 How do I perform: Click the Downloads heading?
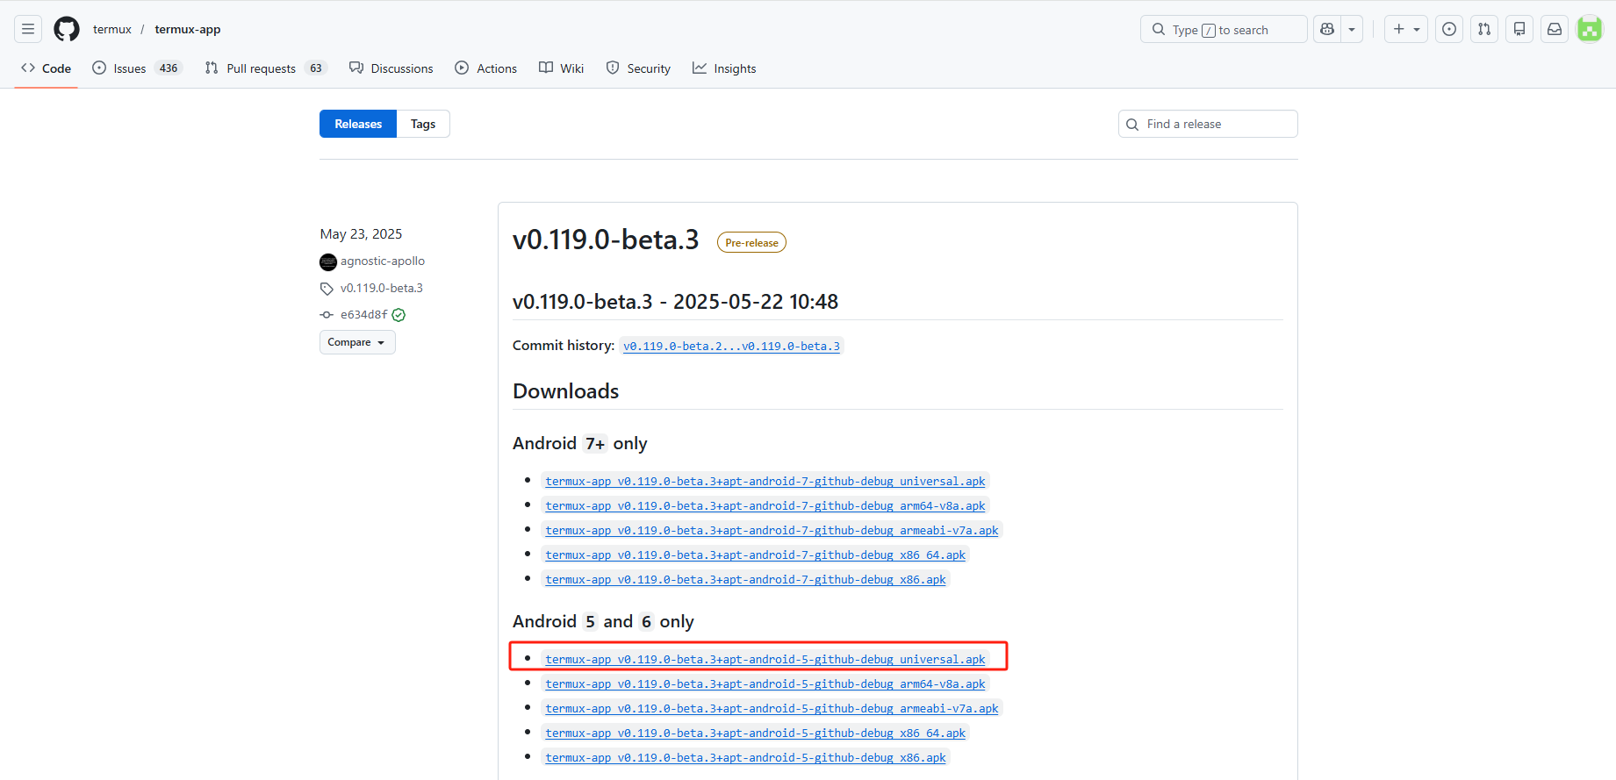coord(565,391)
